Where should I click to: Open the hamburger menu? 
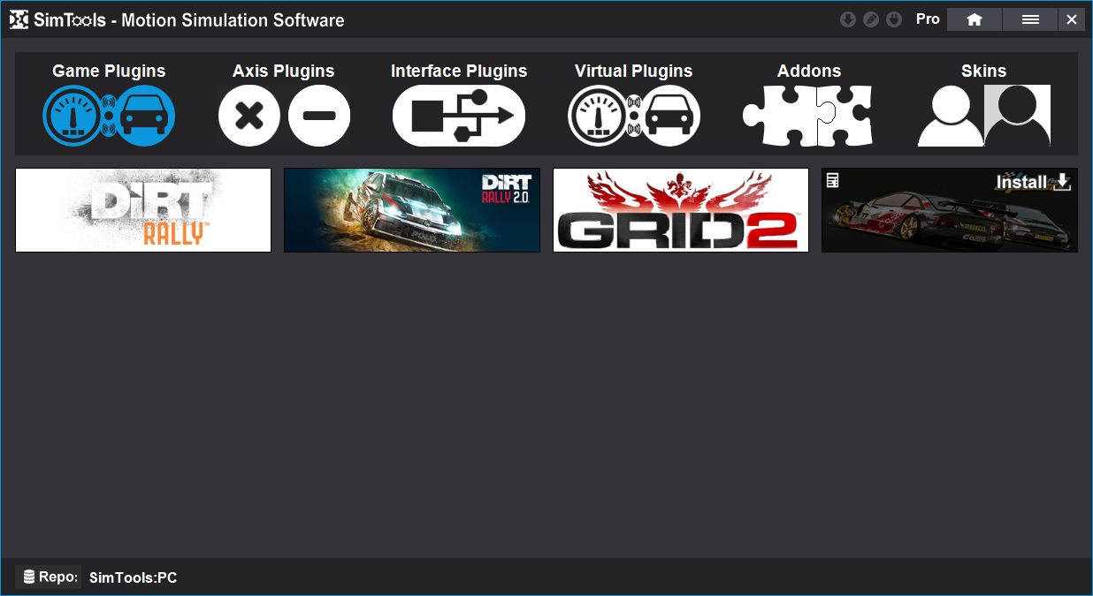tap(1030, 19)
